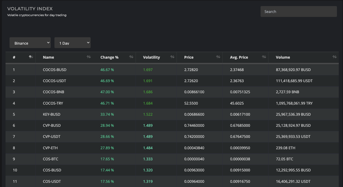
Task: Click the sort arrows in the Volume column
Action: point(335,57)
